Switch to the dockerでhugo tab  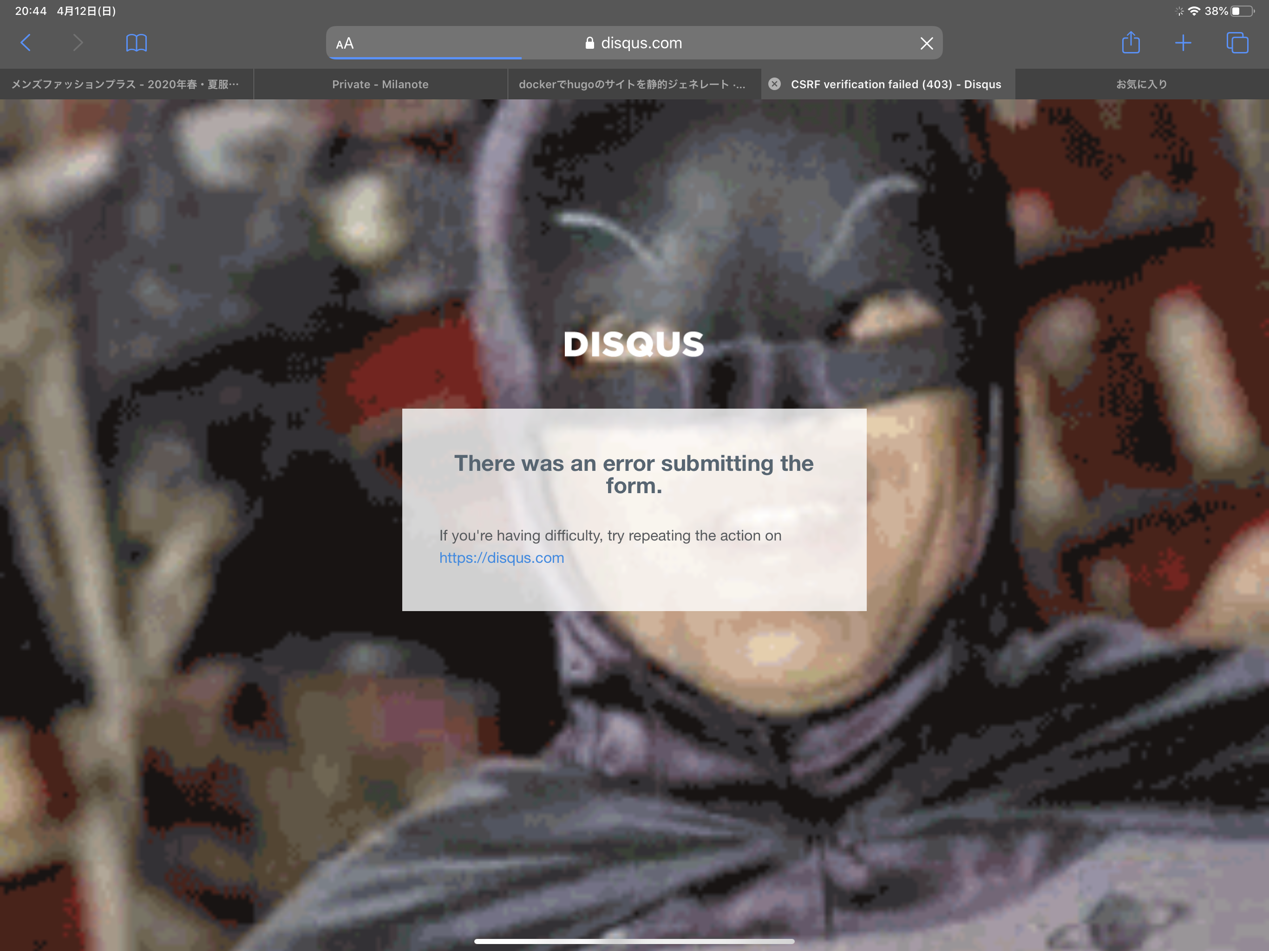coord(634,85)
